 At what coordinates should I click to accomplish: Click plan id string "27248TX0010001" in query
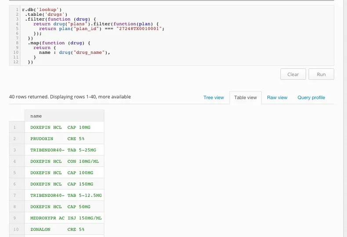[x=139, y=29]
